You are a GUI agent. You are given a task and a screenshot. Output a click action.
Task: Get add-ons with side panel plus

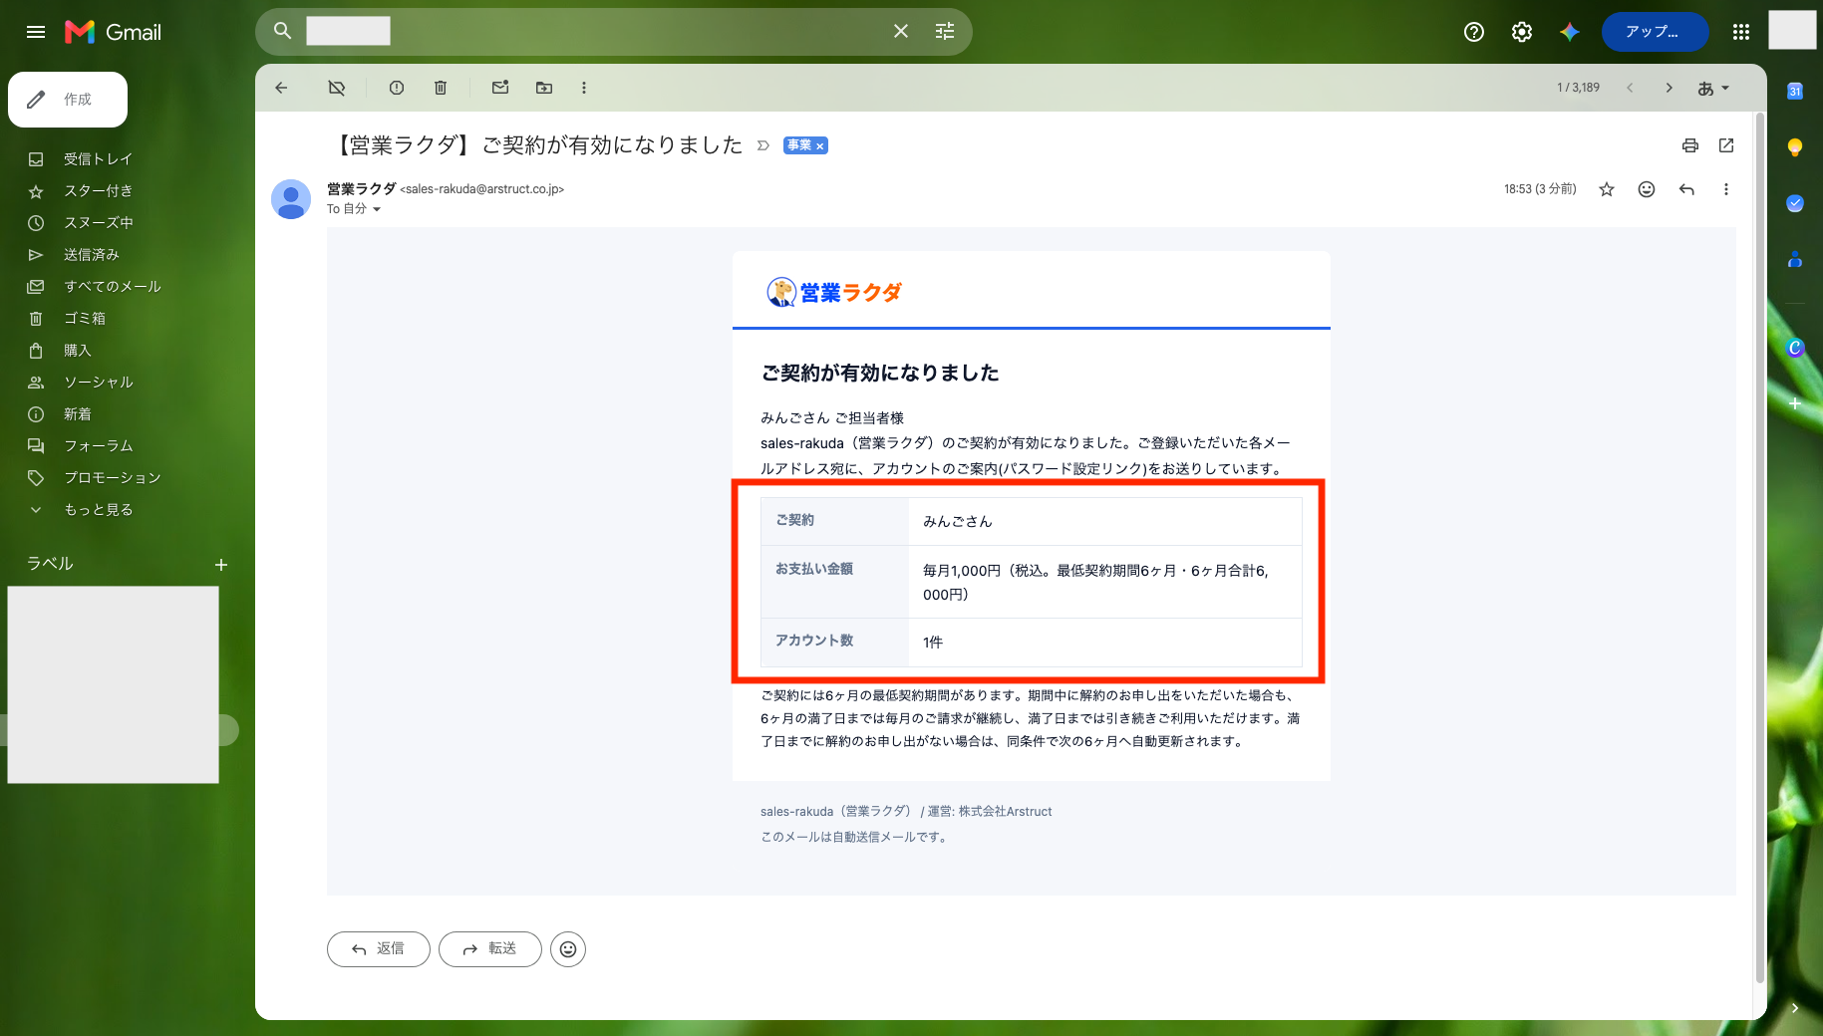click(x=1795, y=403)
